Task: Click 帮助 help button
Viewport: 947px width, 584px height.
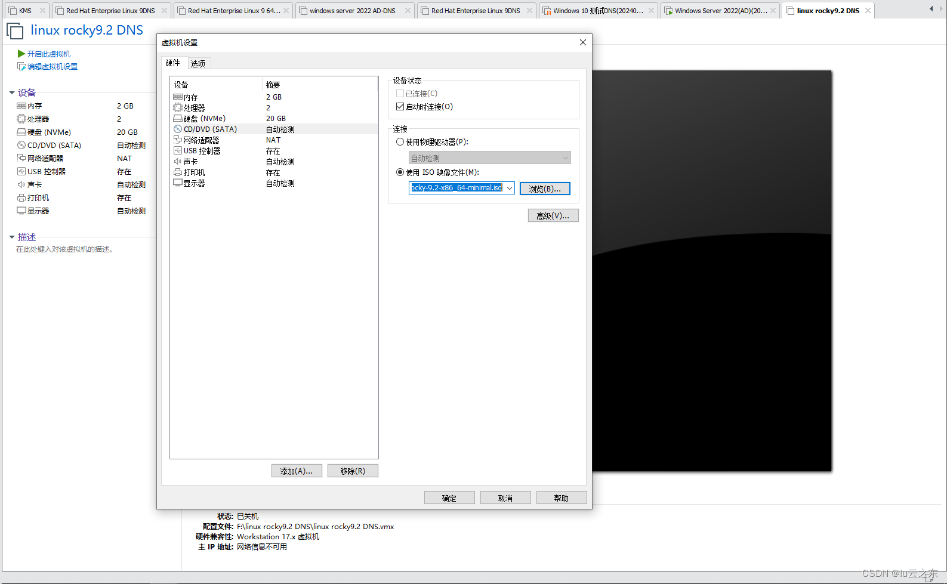Action: pyautogui.click(x=562, y=498)
